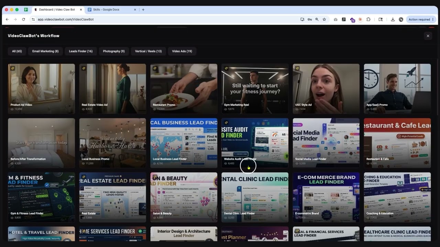This screenshot has height=247, width=440.
Task: Click the purple extension icon with badge 14
Action: coord(352,20)
